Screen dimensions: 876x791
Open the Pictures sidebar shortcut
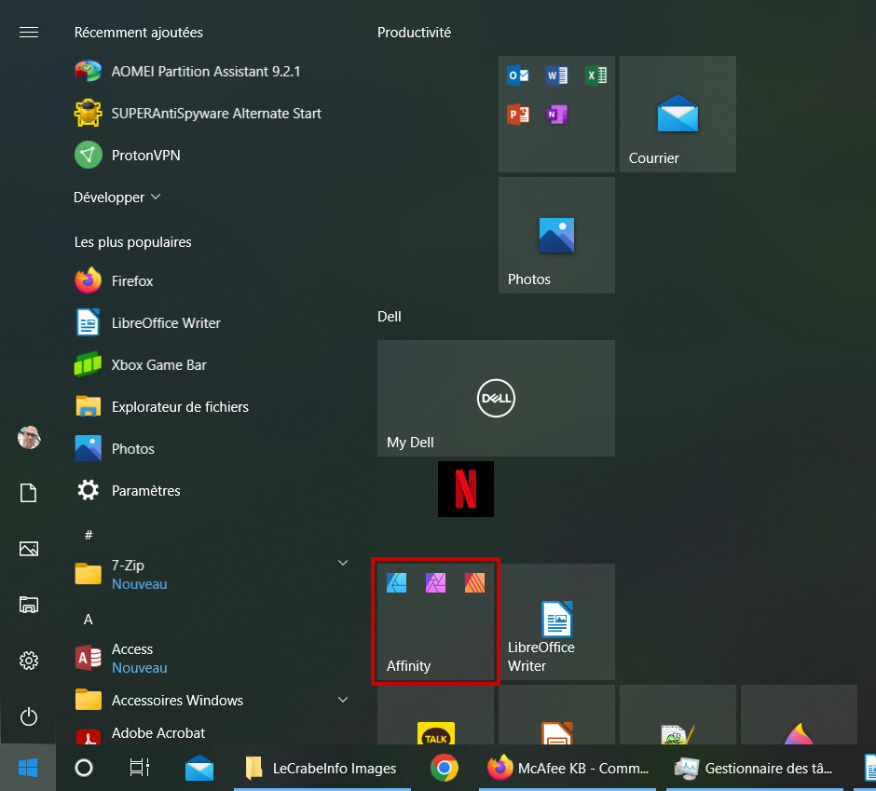click(29, 549)
